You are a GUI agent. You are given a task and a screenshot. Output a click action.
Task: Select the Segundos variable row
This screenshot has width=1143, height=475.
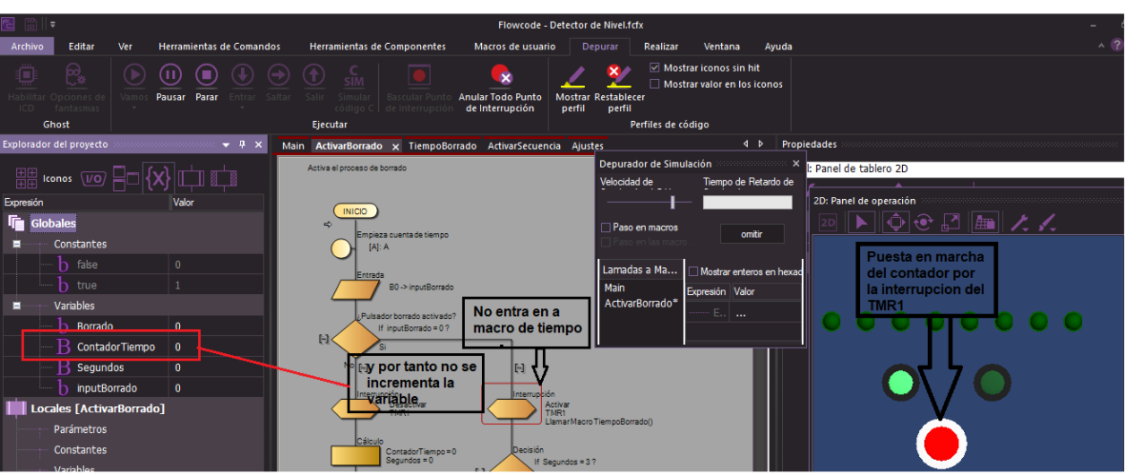point(132,367)
